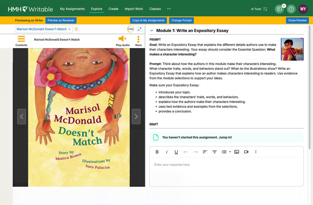Redo the last edit in the draft
This screenshot has width=313, height=205.
(x=195, y=152)
